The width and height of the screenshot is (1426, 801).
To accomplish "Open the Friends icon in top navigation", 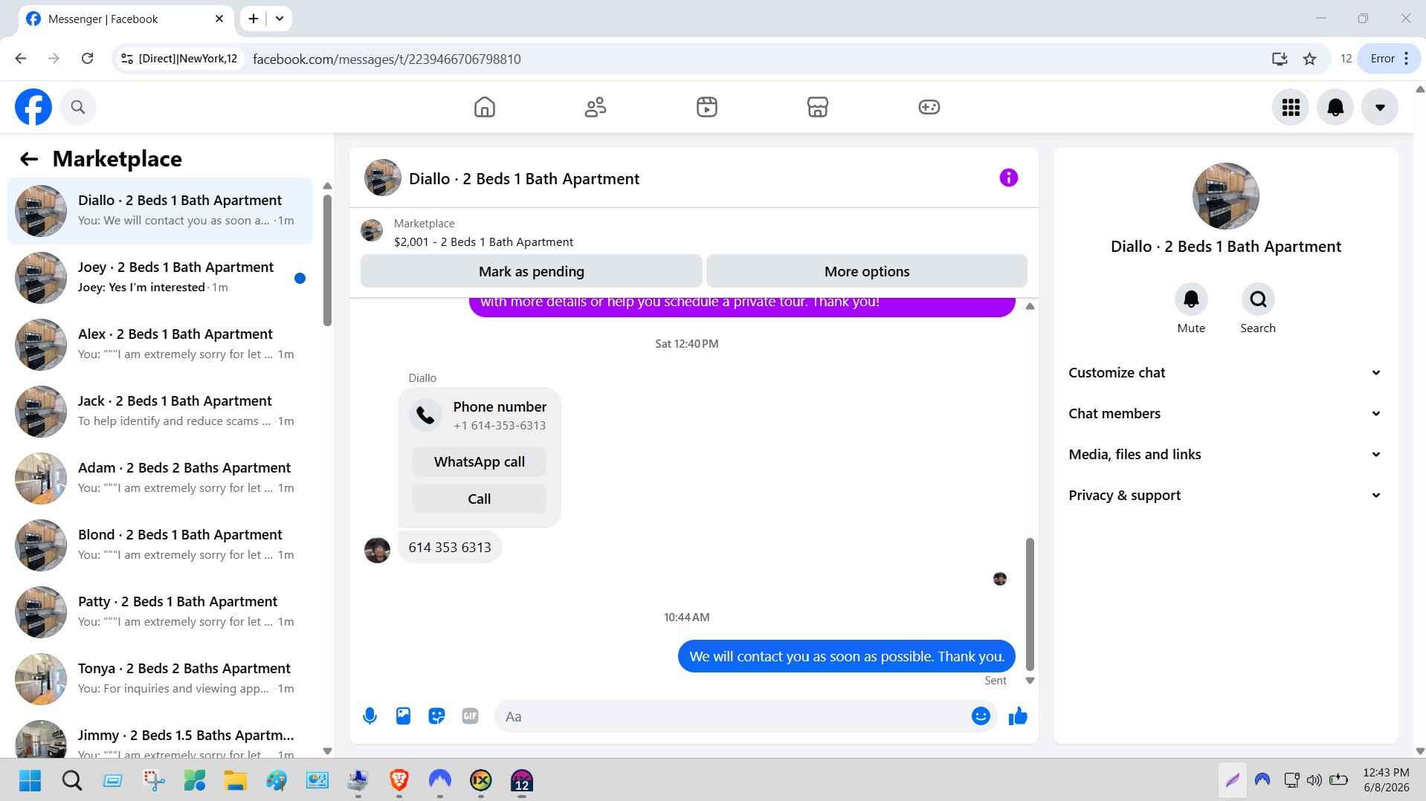I will click(596, 107).
